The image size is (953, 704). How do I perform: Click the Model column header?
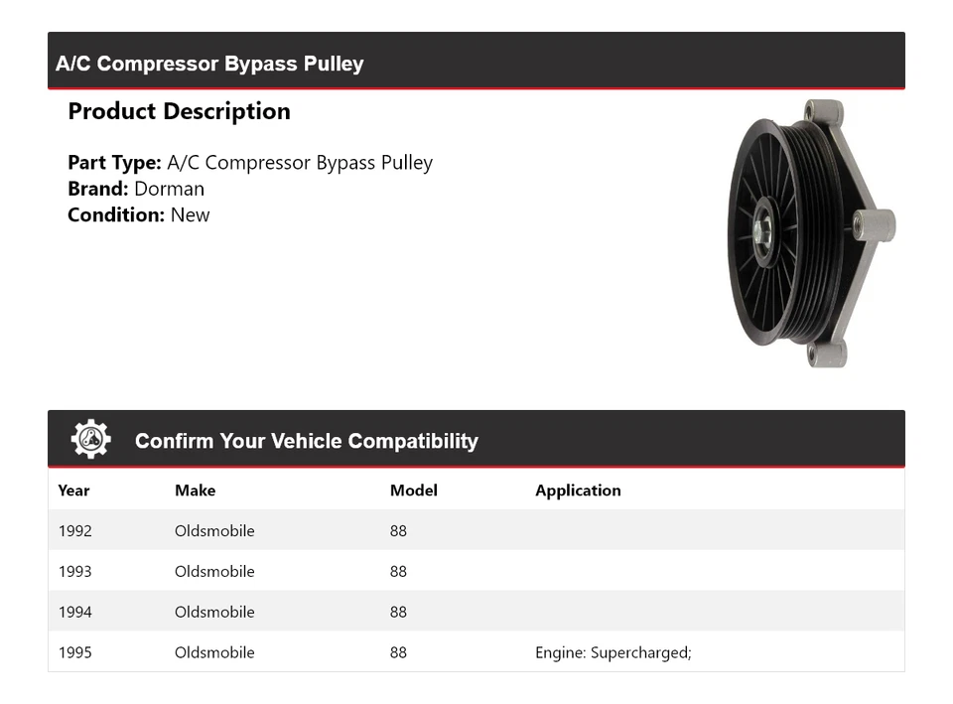point(413,491)
